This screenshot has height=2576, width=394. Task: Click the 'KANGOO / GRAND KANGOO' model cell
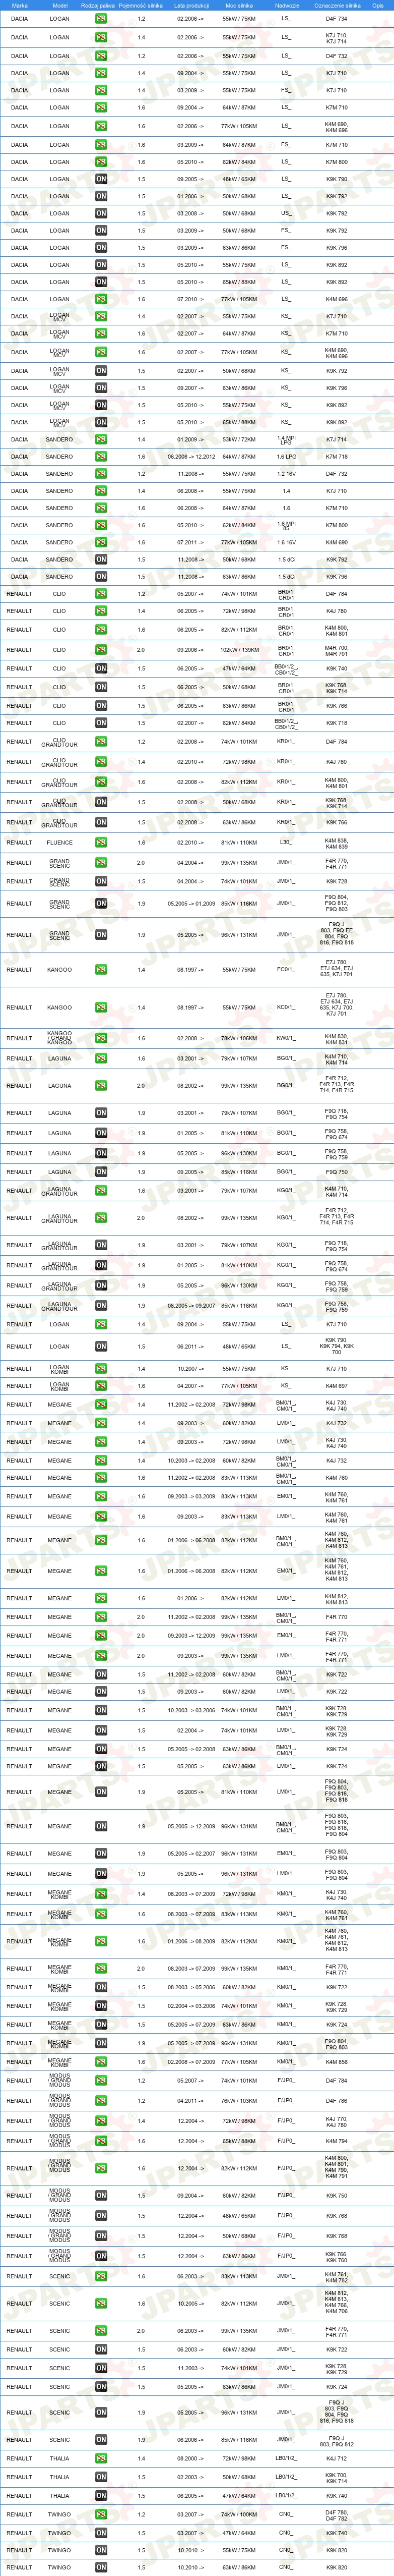pos(60,1038)
